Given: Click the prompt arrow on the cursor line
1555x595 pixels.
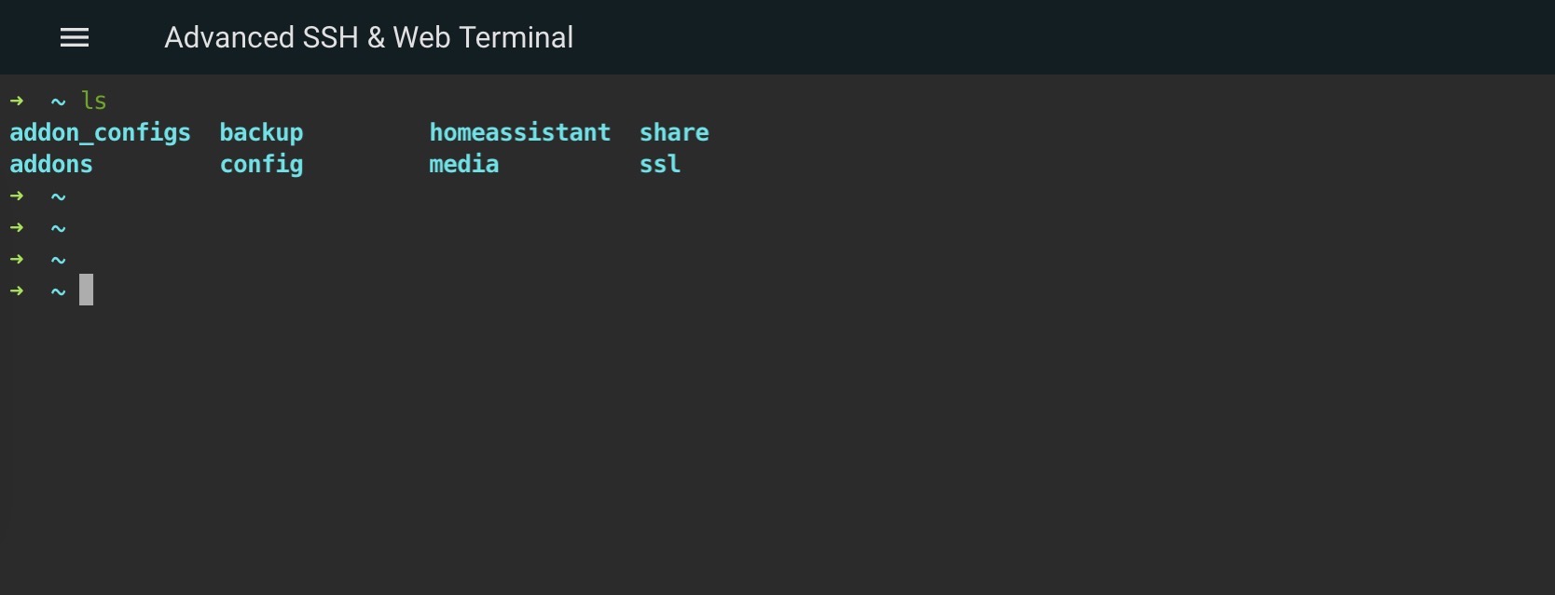Looking at the screenshot, I should pos(17,291).
